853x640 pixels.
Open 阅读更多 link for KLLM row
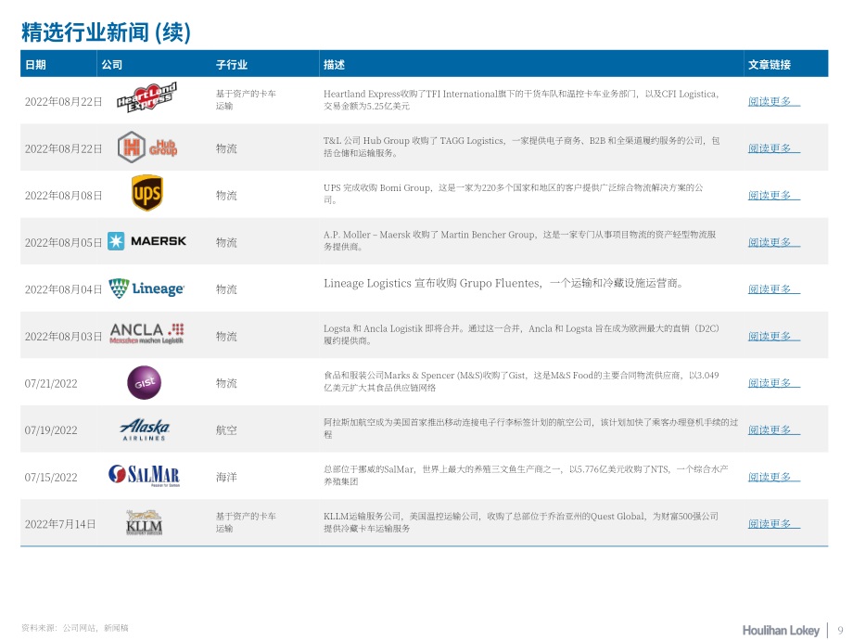pyautogui.click(x=773, y=523)
